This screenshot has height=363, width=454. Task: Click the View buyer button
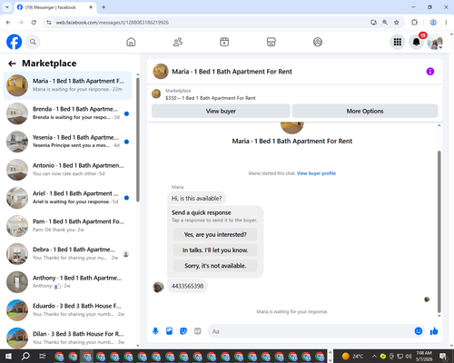click(x=221, y=111)
